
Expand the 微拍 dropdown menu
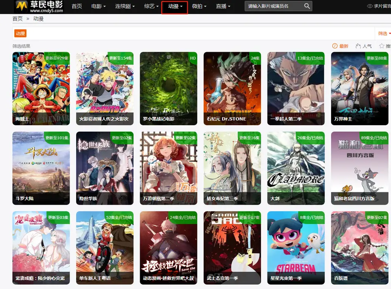[x=199, y=6]
